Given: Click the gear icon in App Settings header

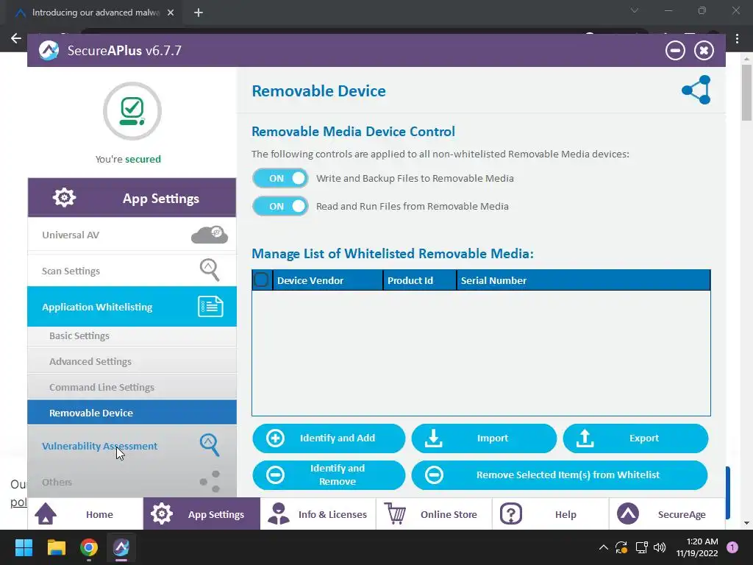Looking at the screenshot, I should coord(64,197).
